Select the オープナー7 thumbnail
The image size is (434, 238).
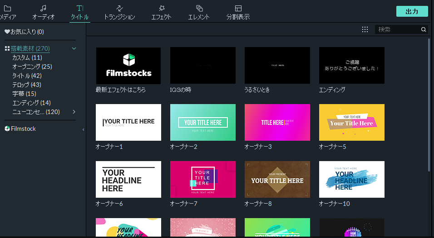[203, 180]
